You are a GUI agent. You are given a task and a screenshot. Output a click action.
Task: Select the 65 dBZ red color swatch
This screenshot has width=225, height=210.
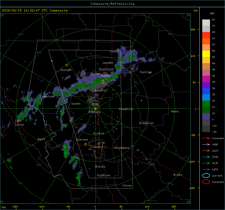206,35
